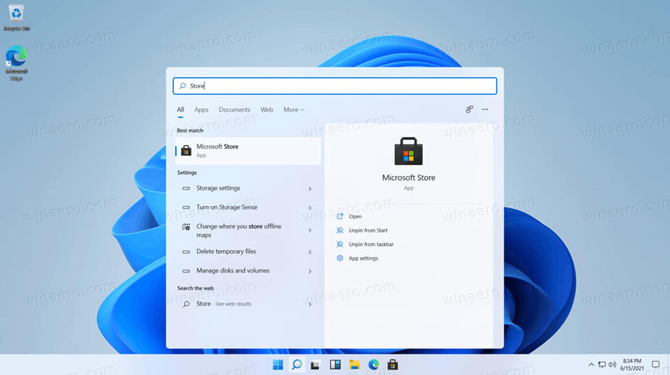The image size is (670, 375).
Task: Expand the offline maps result arrow
Action: 310,231
